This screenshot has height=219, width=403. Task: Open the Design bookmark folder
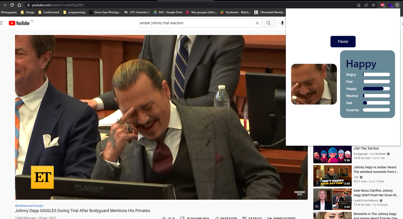[28, 12]
